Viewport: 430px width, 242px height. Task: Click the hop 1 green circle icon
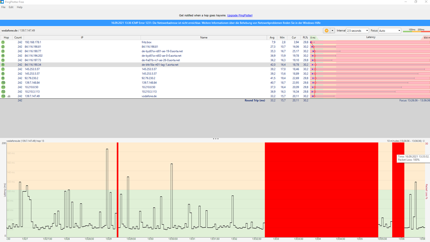3,42
